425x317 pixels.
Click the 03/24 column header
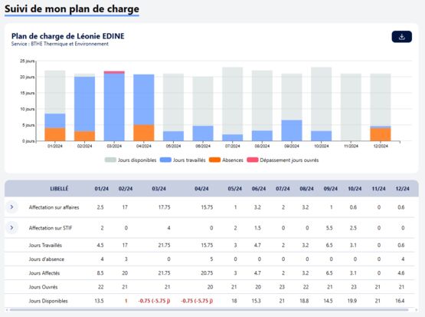coord(159,189)
